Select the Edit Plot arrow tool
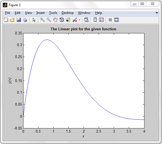The width and height of the screenshot is (162, 144). click(34, 20)
